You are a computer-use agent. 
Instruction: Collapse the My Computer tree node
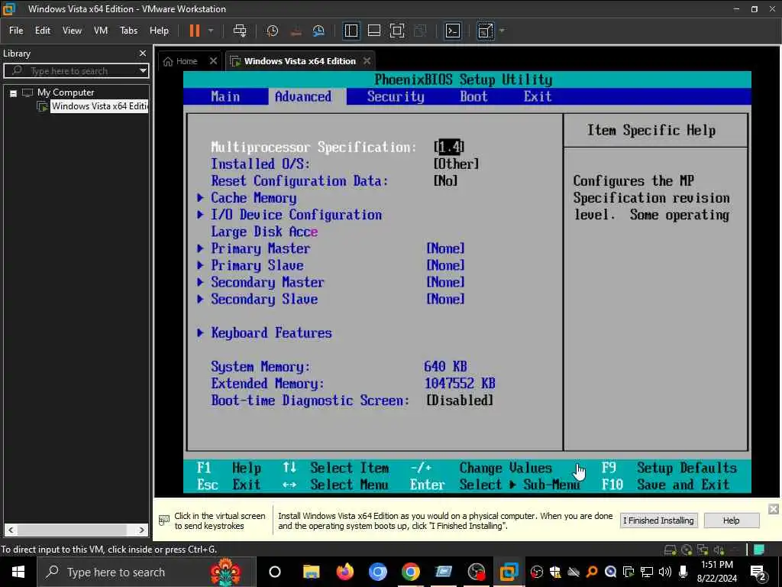tap(14, 92)
